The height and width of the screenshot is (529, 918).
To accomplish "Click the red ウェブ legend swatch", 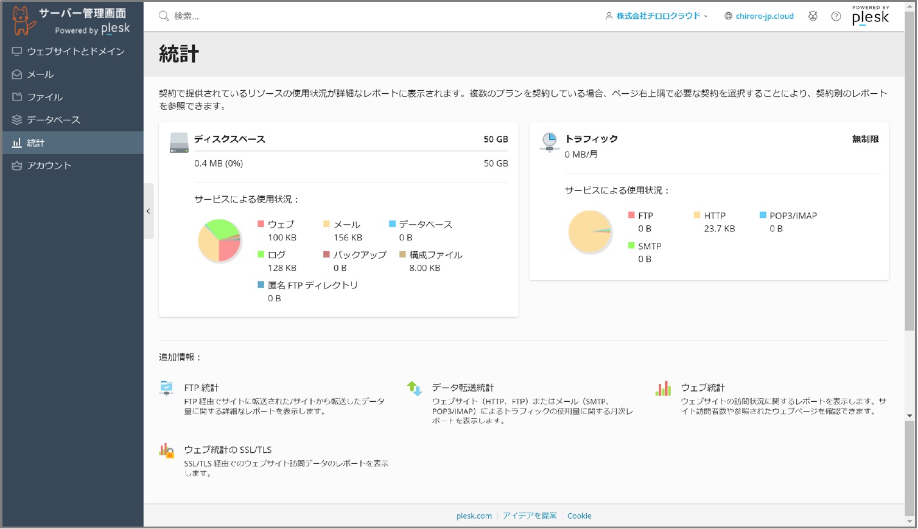I will point(261,224).
